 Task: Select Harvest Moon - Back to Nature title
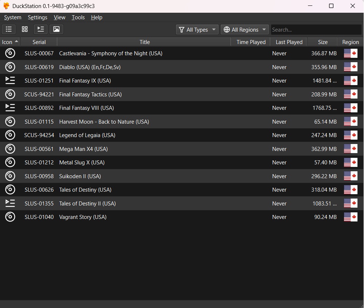[x=104, y=121]
